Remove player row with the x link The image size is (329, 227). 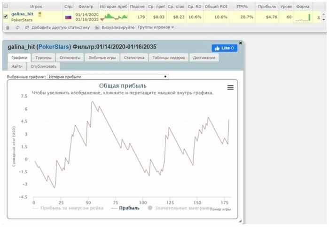tap(319, 17)
